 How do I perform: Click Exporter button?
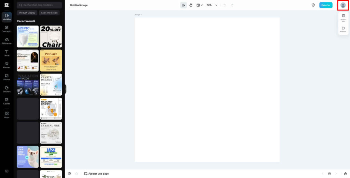pos(326,5)
